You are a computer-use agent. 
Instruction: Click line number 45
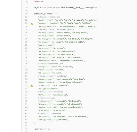click(26, 123)
